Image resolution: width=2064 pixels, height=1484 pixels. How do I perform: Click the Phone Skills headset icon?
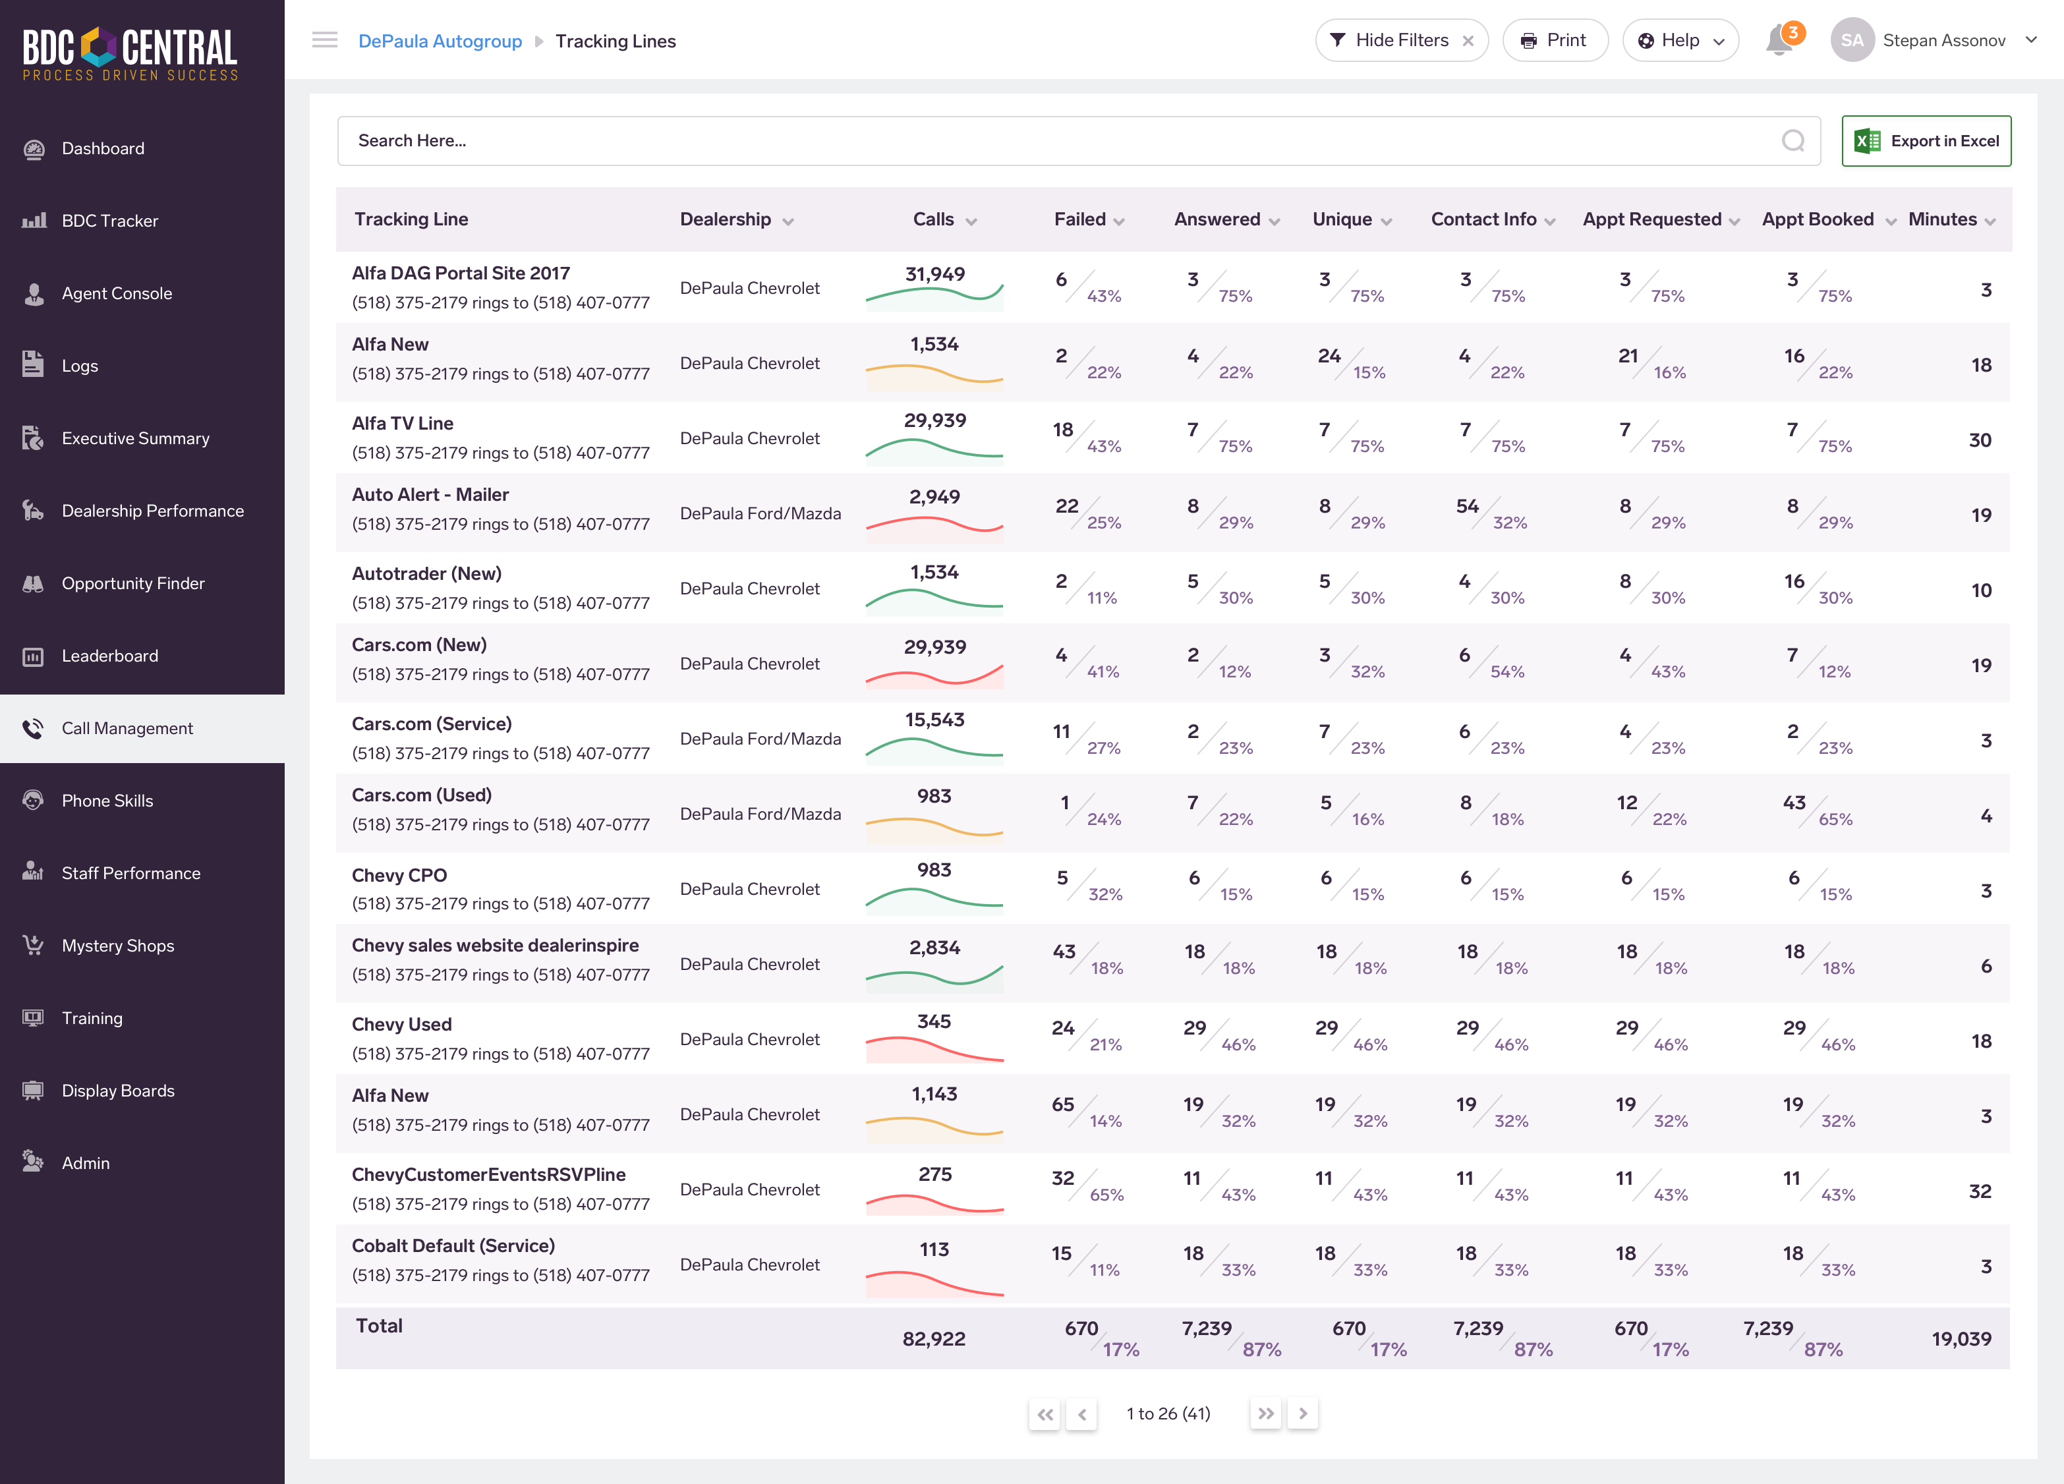pyautogui.click(x=34, y=801)
